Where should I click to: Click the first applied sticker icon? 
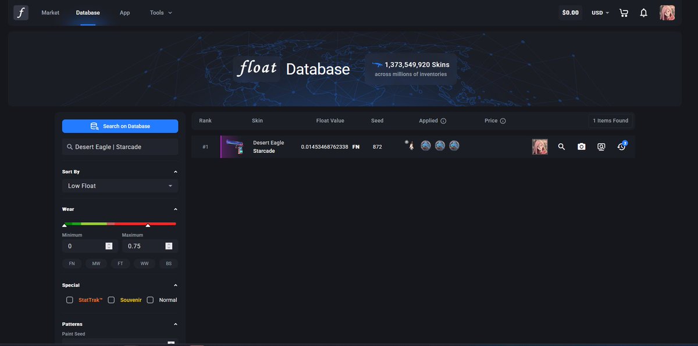tap(426, 145)
